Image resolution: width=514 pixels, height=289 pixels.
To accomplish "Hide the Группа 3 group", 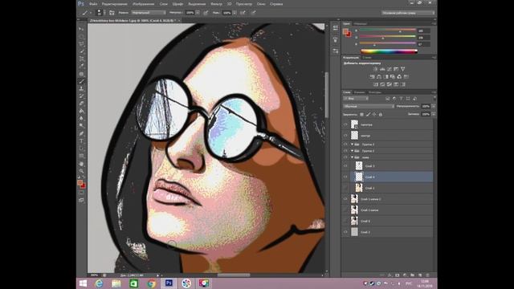I will pos(345,144).
